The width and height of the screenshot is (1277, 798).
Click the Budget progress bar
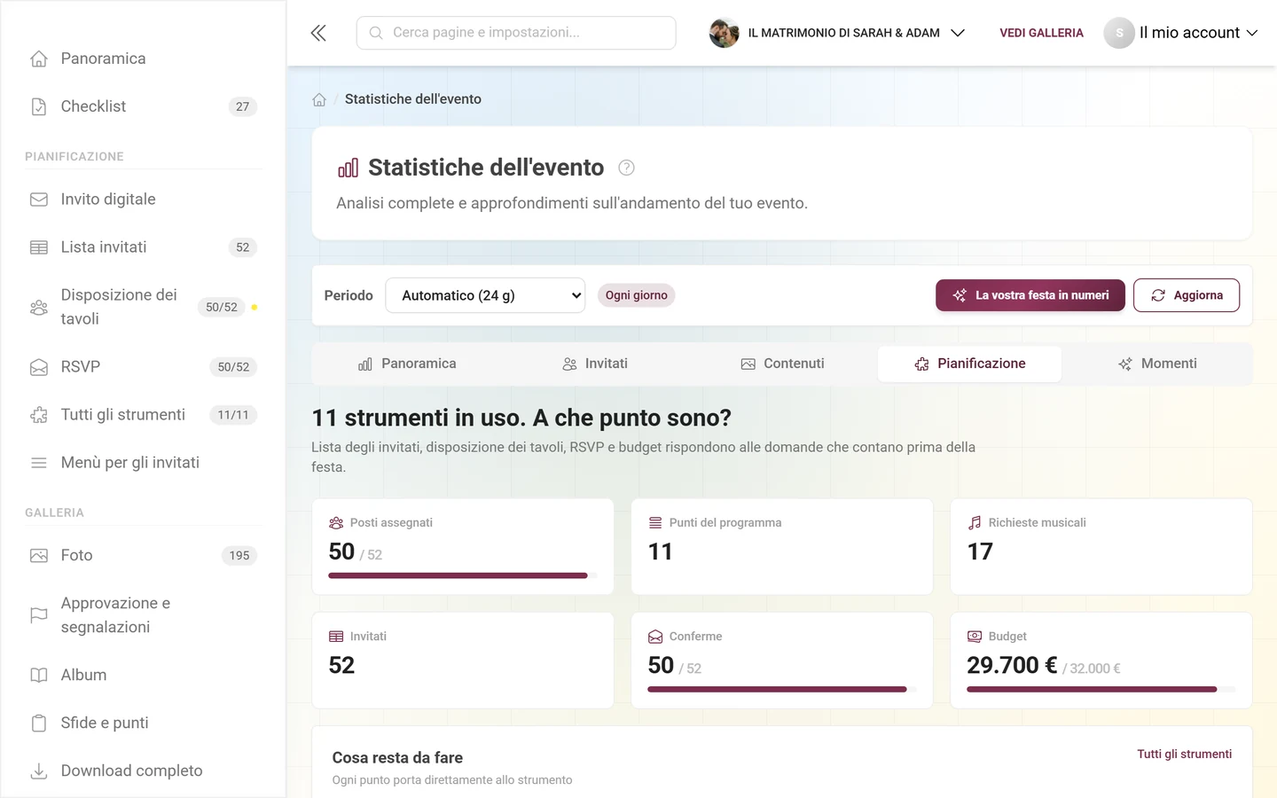coord(1101,689)
